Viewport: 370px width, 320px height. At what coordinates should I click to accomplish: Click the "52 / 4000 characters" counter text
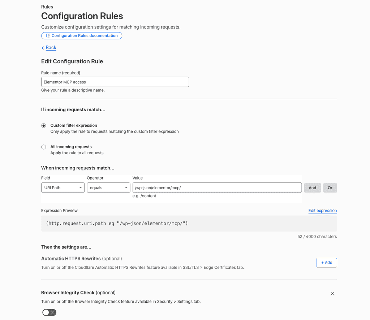[317, 237]
